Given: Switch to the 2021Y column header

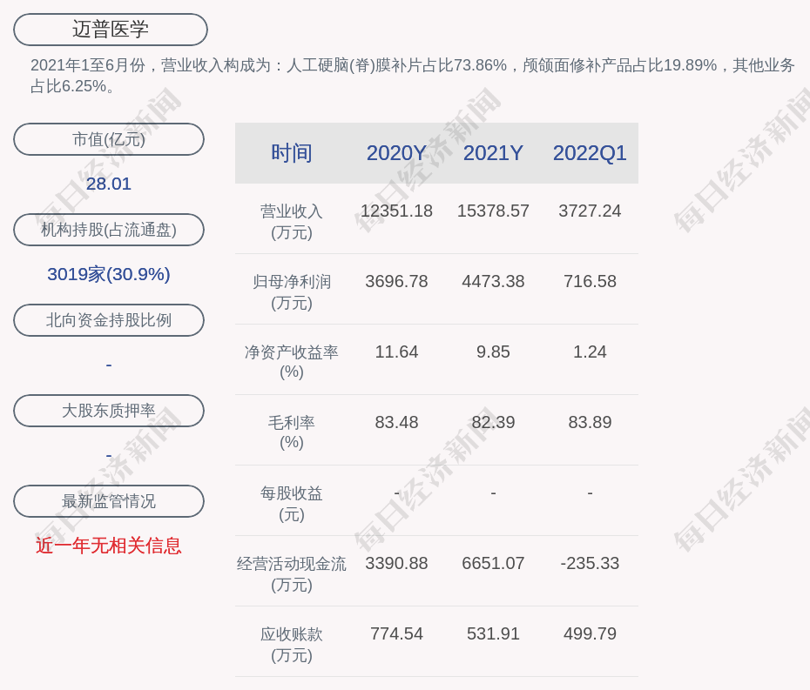Looking at the screenshot, I should pos(493,153).
